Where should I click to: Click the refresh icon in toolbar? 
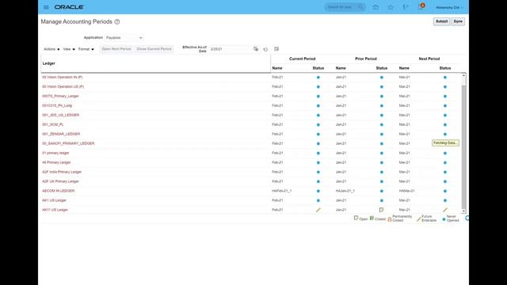265,49
